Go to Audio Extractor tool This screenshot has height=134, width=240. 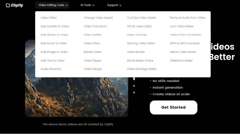pyautogui.click(x=51, y=69)
